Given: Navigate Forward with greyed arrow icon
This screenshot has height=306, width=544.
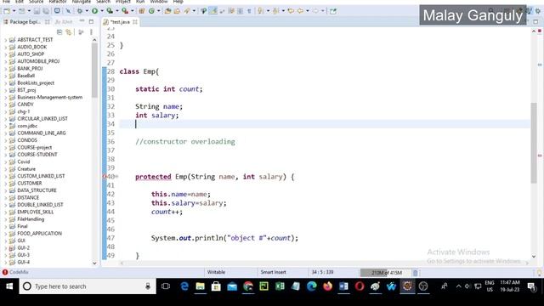Looking at the screenshot, I should [315, 11].
